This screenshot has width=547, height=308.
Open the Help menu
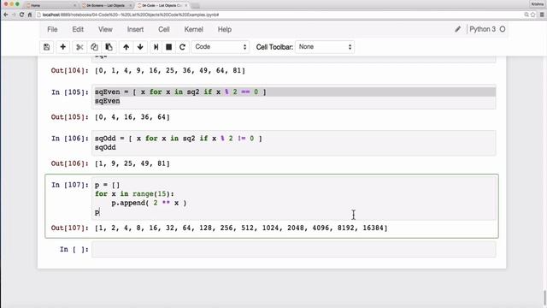225,29
